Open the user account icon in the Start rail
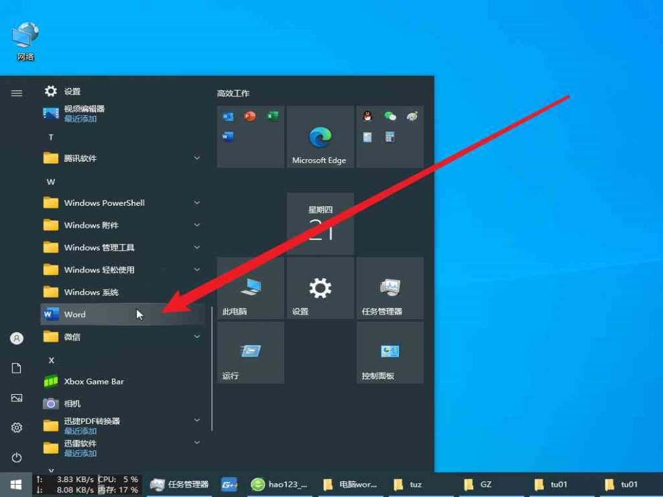 [x=16, y=338]
